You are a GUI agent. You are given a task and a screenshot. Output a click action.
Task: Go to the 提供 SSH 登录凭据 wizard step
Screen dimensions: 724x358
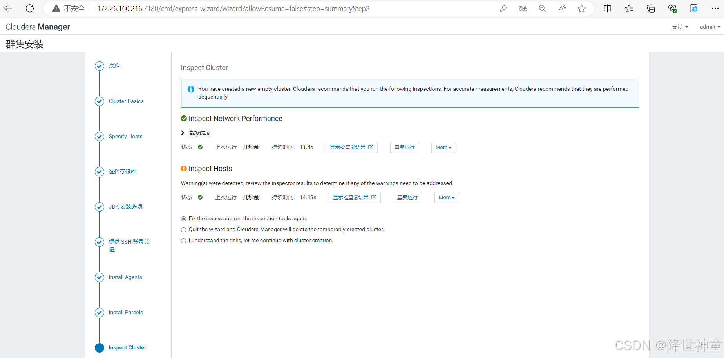point(129,246)
